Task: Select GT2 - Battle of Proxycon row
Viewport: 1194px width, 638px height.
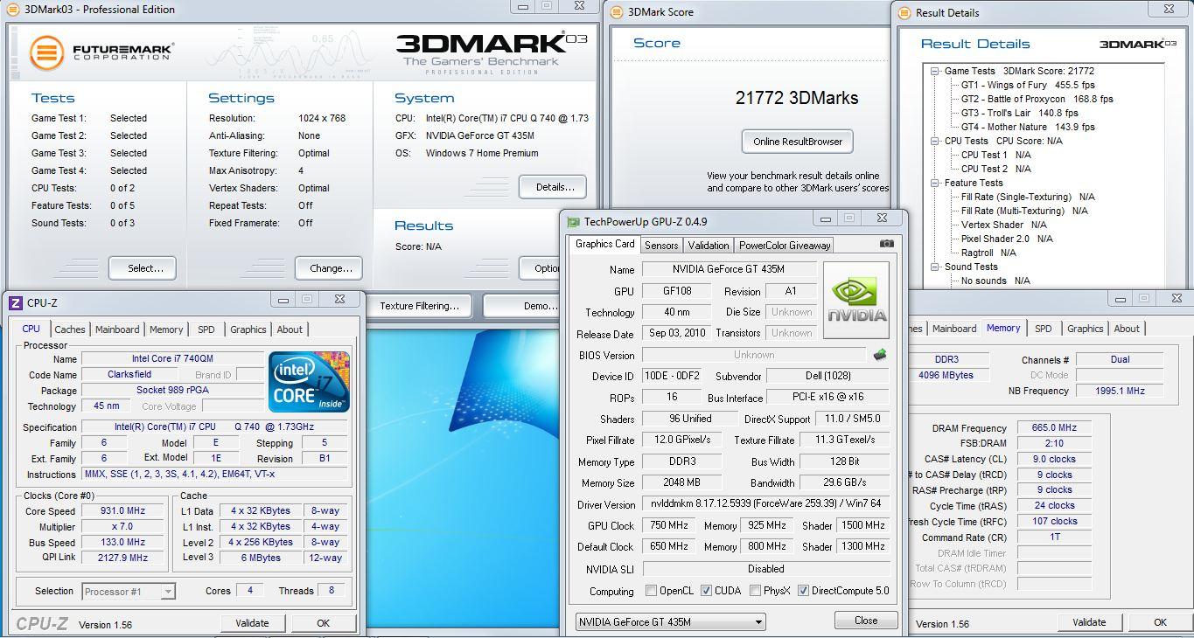Action: pyautogui.click(x=1037, y=99)
